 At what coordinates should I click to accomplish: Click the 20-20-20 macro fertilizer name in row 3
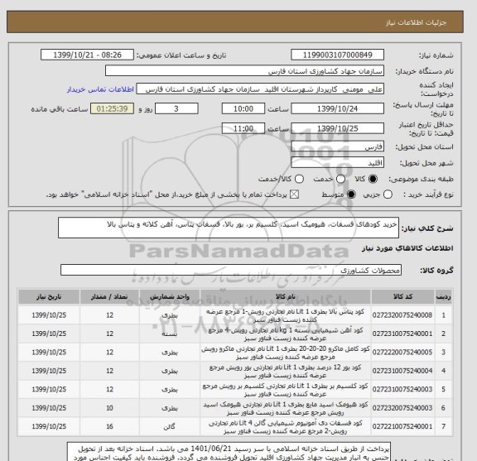(x=286, y=353)
